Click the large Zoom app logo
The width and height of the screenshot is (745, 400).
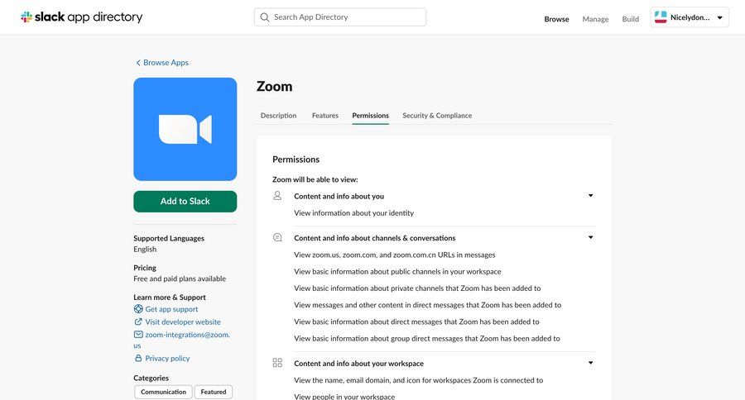coord(185,129)
